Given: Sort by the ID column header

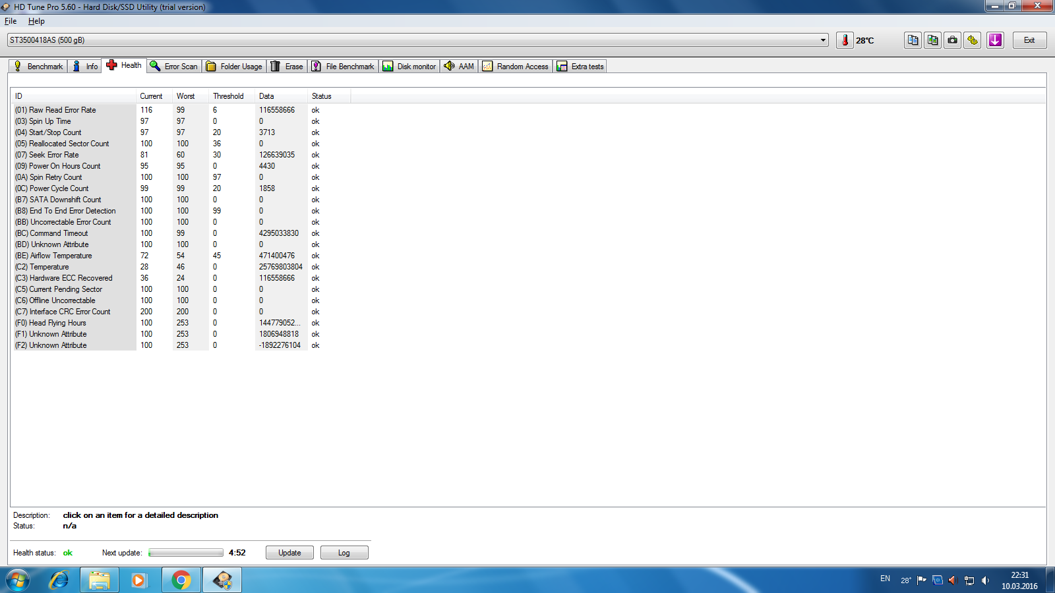Looking at the screenshot, I should (x=73, y=96).
